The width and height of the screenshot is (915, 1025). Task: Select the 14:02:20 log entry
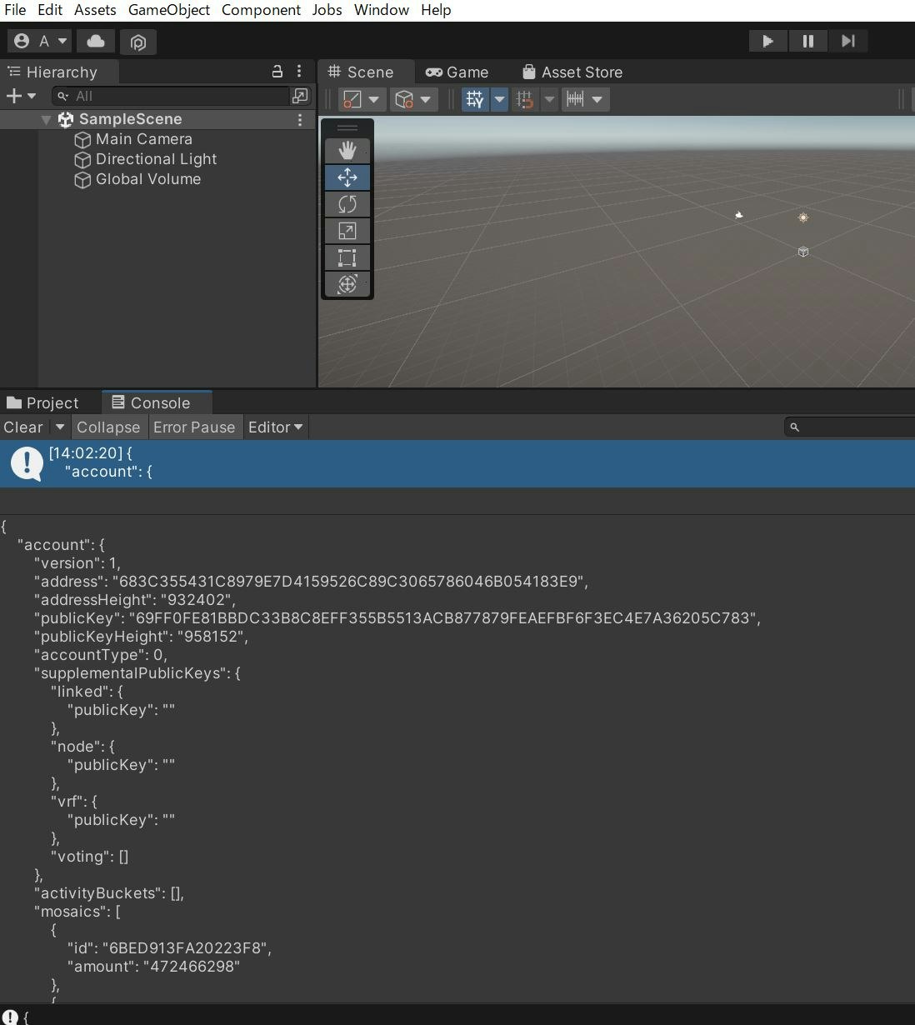[x=457, y=462]
